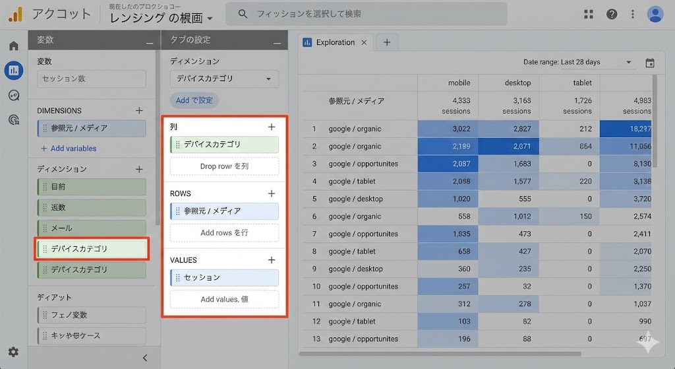
Task: Select the メール dimension chip
Action: coord(92,228)
